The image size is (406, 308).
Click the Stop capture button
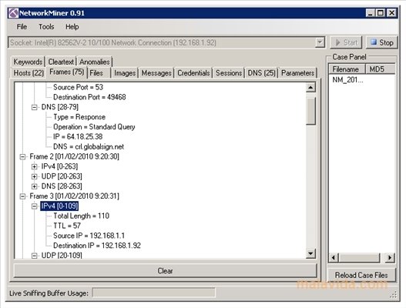pyautogui.click(x=381, y=42)
